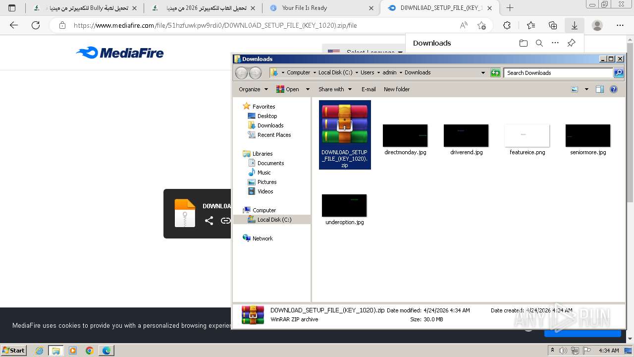Change view icon in Explorer toolbar
The image size is (634, 357).
tap(575, 89)
